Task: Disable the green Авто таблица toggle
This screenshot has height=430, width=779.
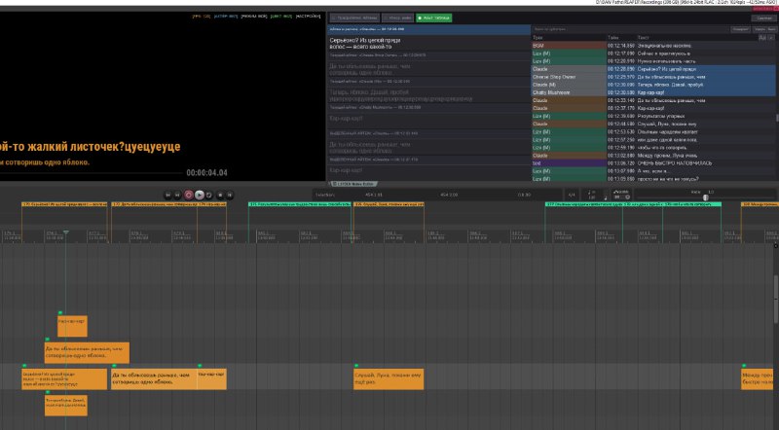Action: coord(433,18)
